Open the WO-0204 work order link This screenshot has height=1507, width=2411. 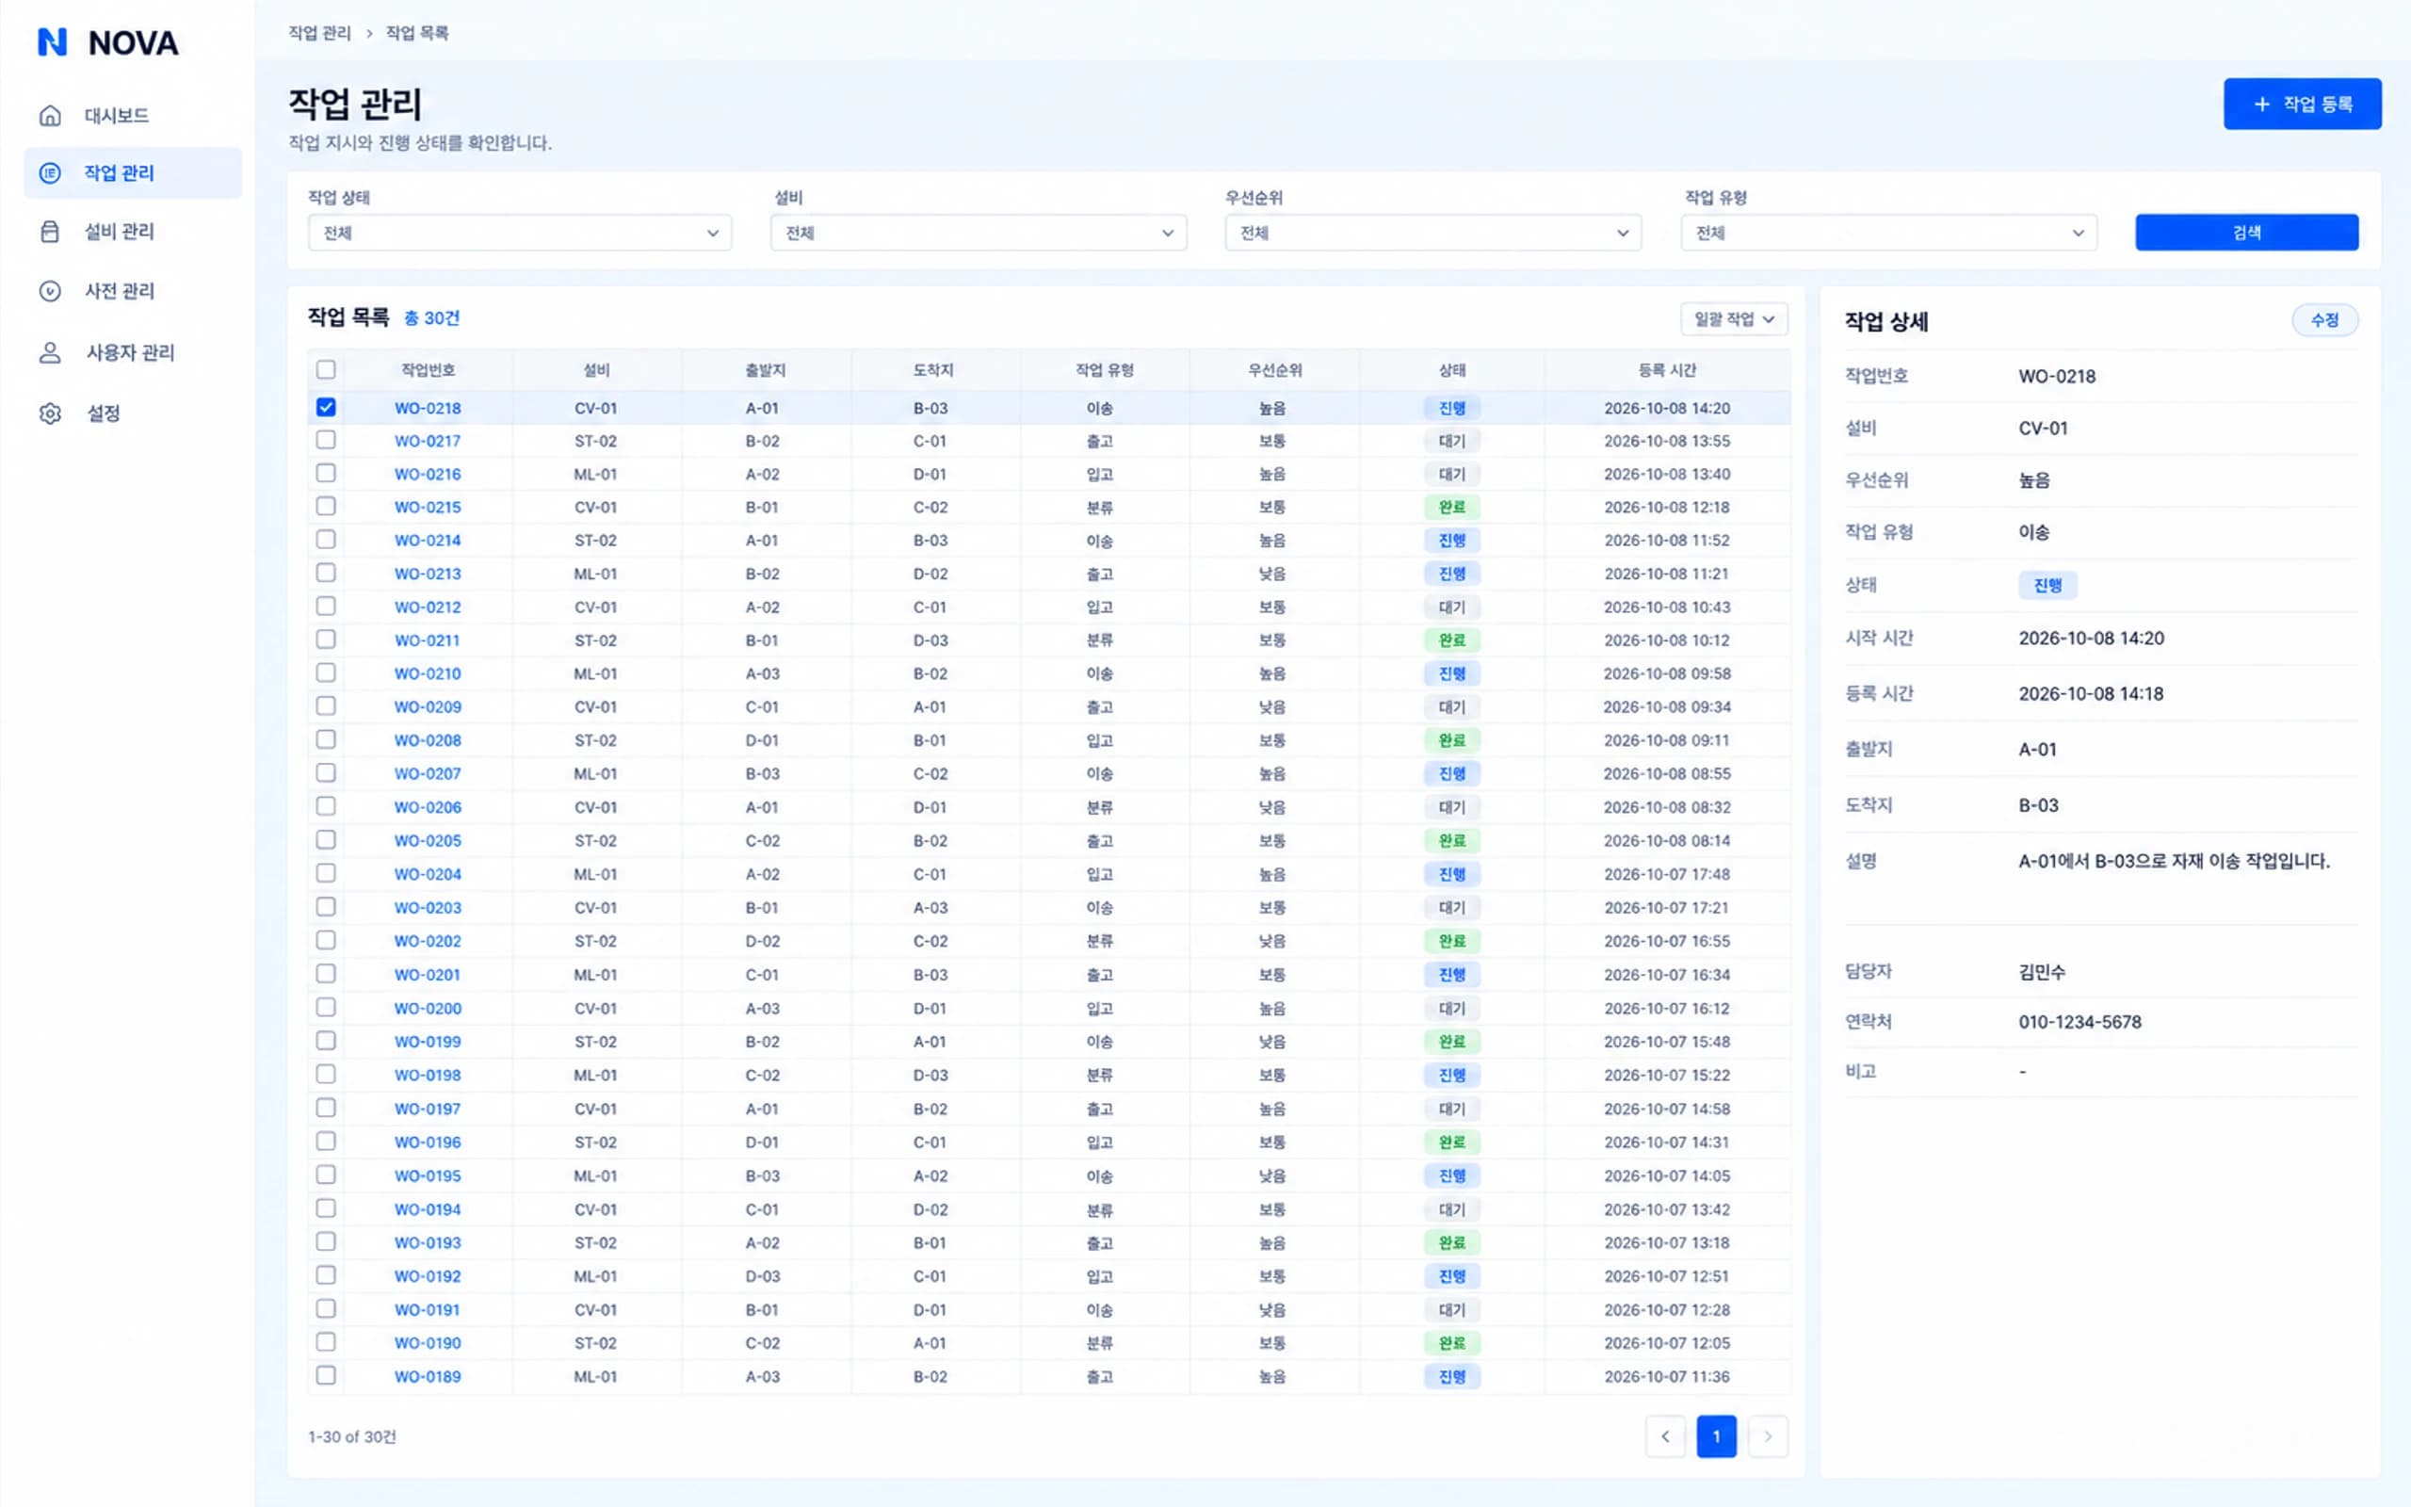pyautogui.click(x=428, y=874)
